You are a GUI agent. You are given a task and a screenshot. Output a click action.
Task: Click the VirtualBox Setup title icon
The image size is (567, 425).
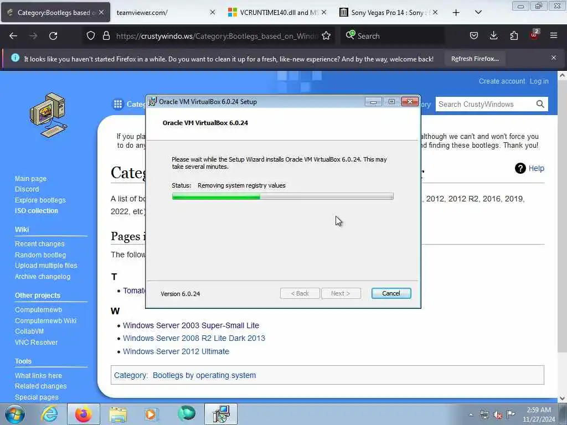click(153, 102)
